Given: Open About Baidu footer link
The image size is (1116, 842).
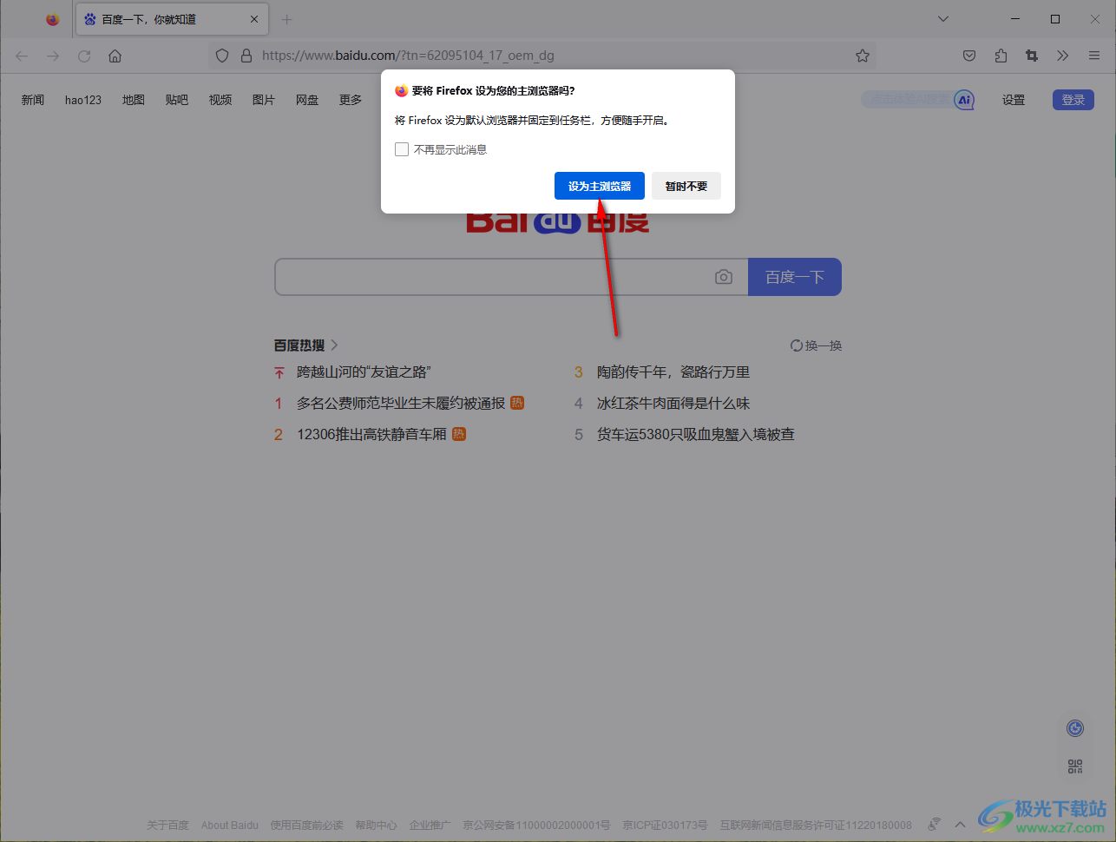Looking at the screenshot, I should click(230, 826).
